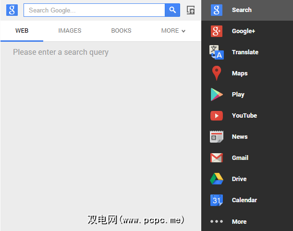Click the red Maps pin icon
293x231 pixels.
tap(217, 73)
